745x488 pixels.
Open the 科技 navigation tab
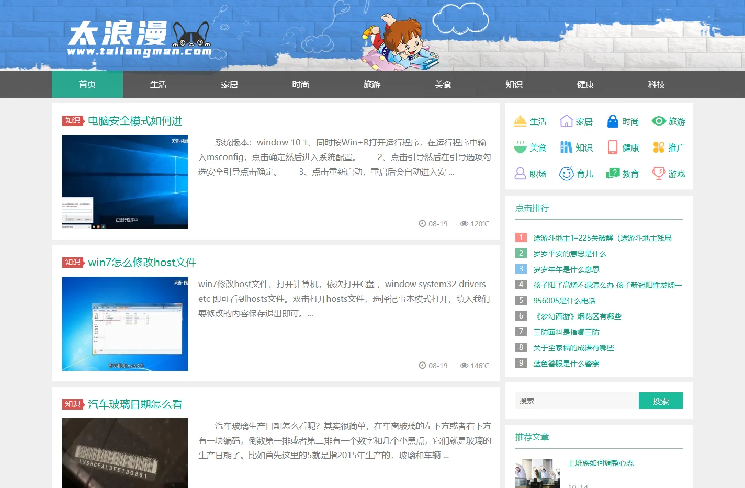[657, 84]
